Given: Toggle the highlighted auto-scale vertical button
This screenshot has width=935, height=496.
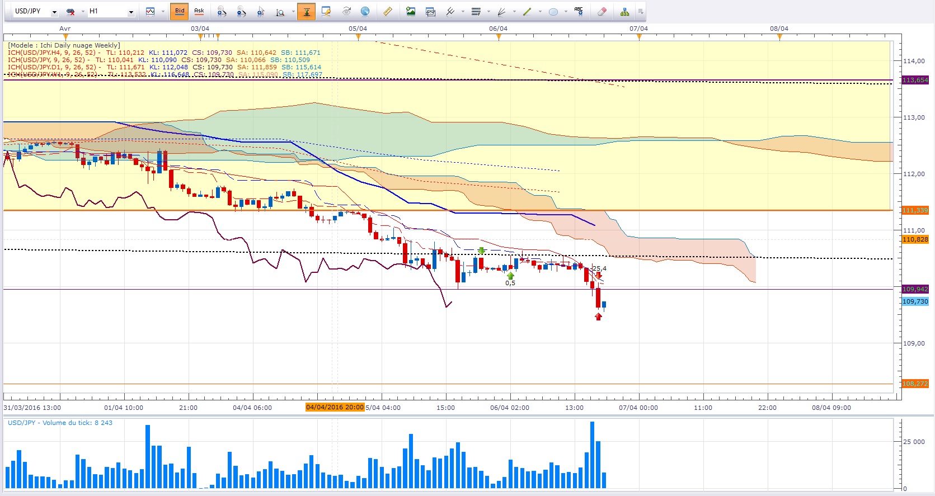Looking at the screenshot, I should [306, 11].
